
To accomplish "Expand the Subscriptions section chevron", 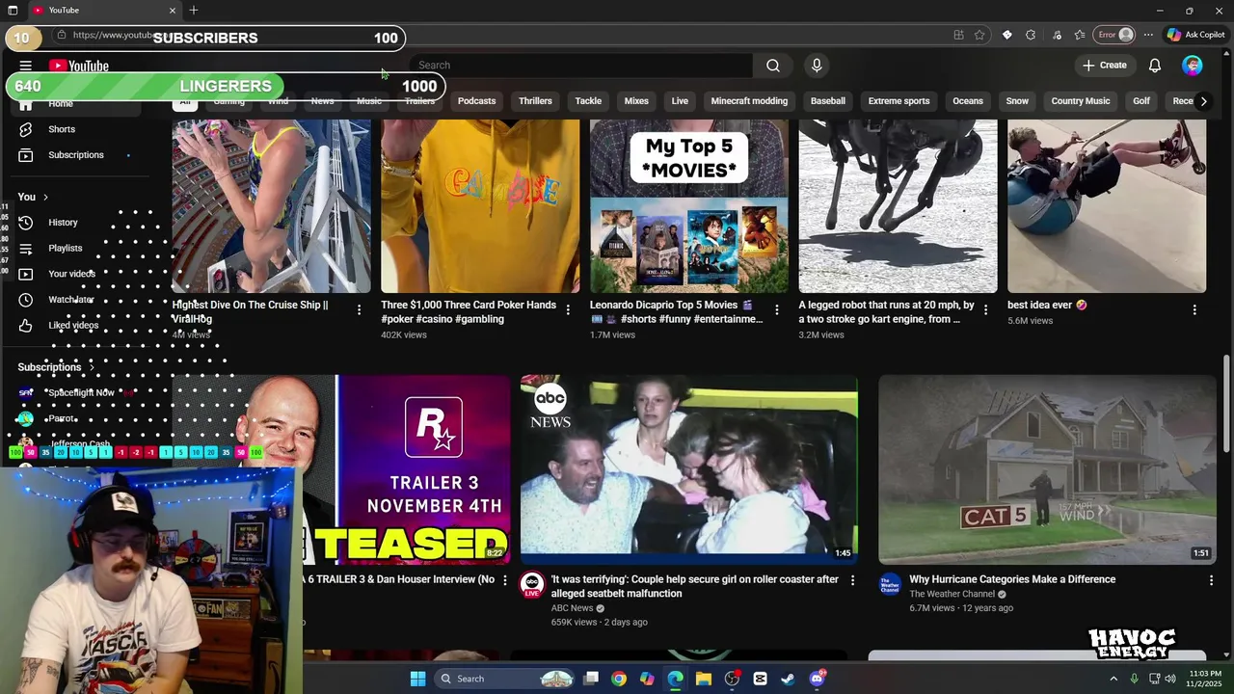I will pos(93,367).
